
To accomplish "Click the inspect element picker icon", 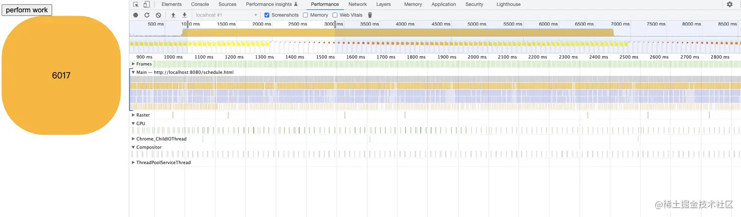I will click(x=136, y=4).
